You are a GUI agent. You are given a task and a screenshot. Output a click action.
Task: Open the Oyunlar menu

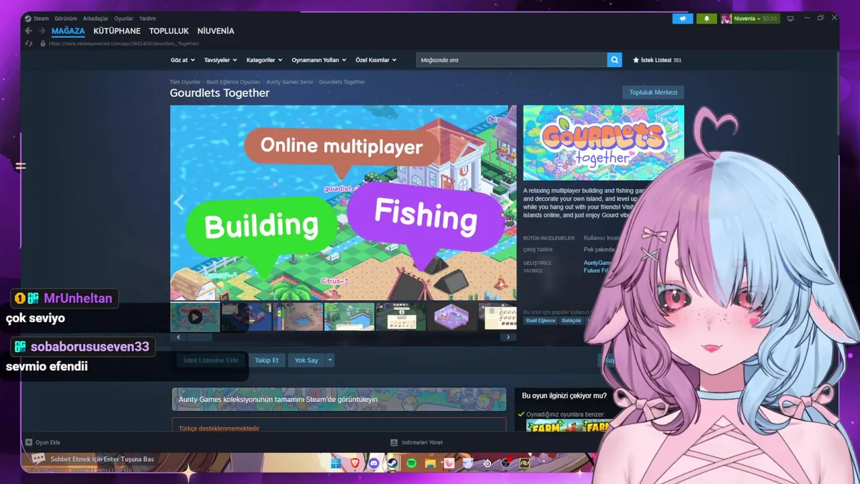[x=124, y=19]
